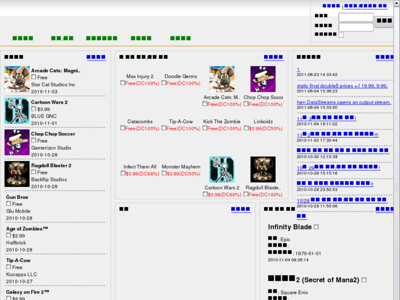400x300 pixels.
Task: Open the post link dated 2010-11-04 18:11:02
Action: tap(326, 118)
